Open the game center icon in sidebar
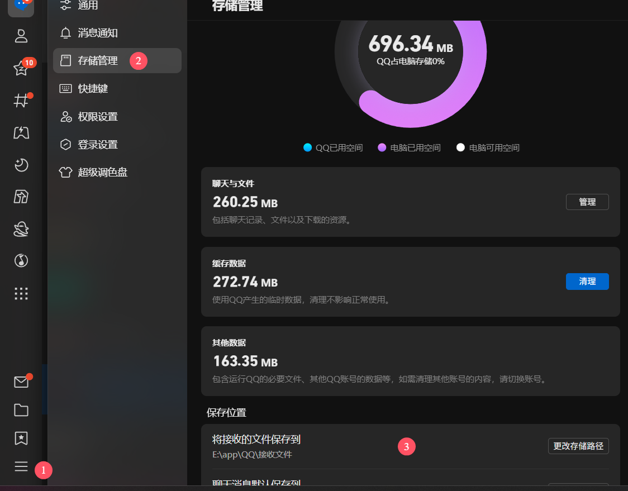 click(x=21, y=132)
